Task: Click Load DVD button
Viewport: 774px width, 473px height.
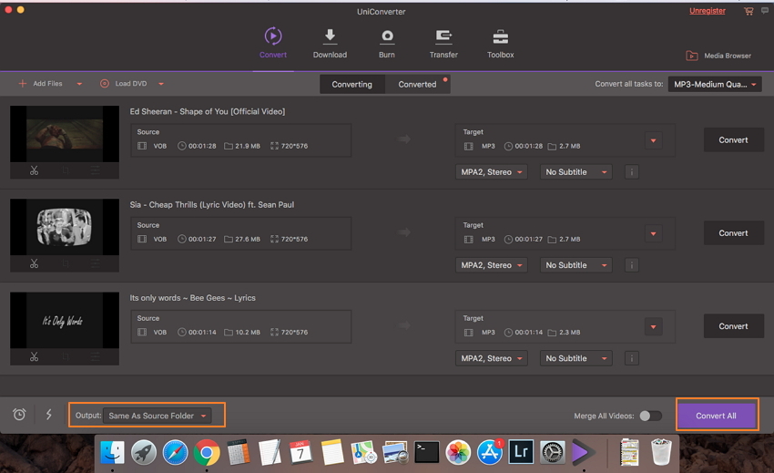Action: [124, 84]
